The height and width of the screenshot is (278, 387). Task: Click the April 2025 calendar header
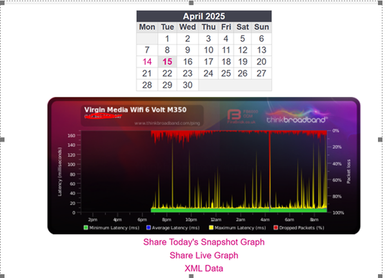[x=204, y=16]
